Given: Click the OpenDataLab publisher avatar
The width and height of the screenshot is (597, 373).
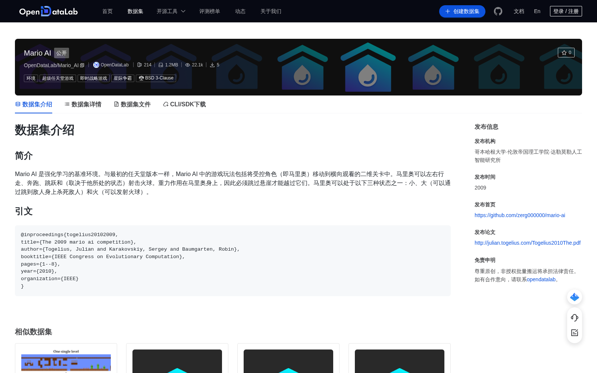Looking at the screenshot, I should [x=96, y=65].
